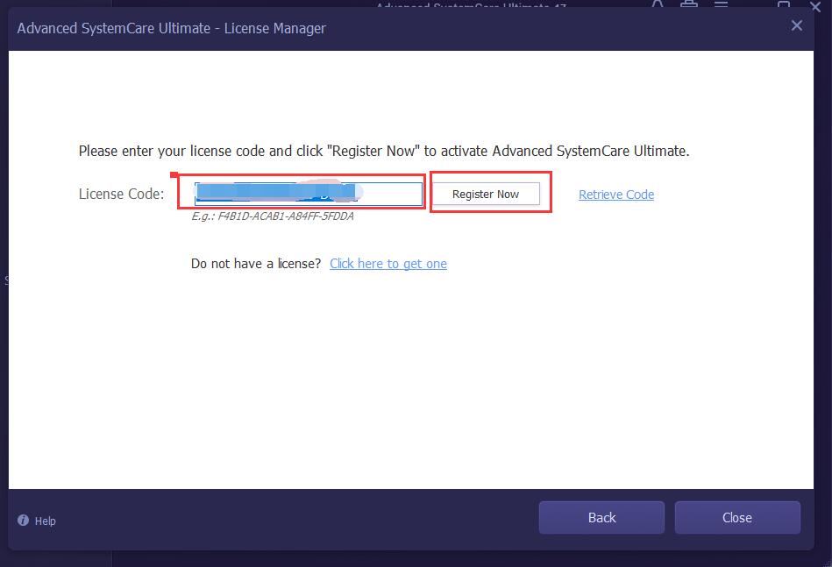Open the Retrieve Code link

click(x=616, y=195)
